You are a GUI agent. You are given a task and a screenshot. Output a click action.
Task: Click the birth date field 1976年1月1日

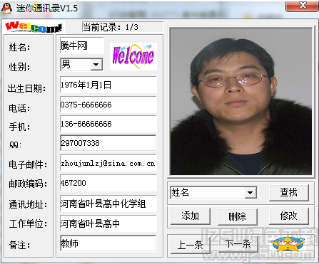[x=108, y=85]
